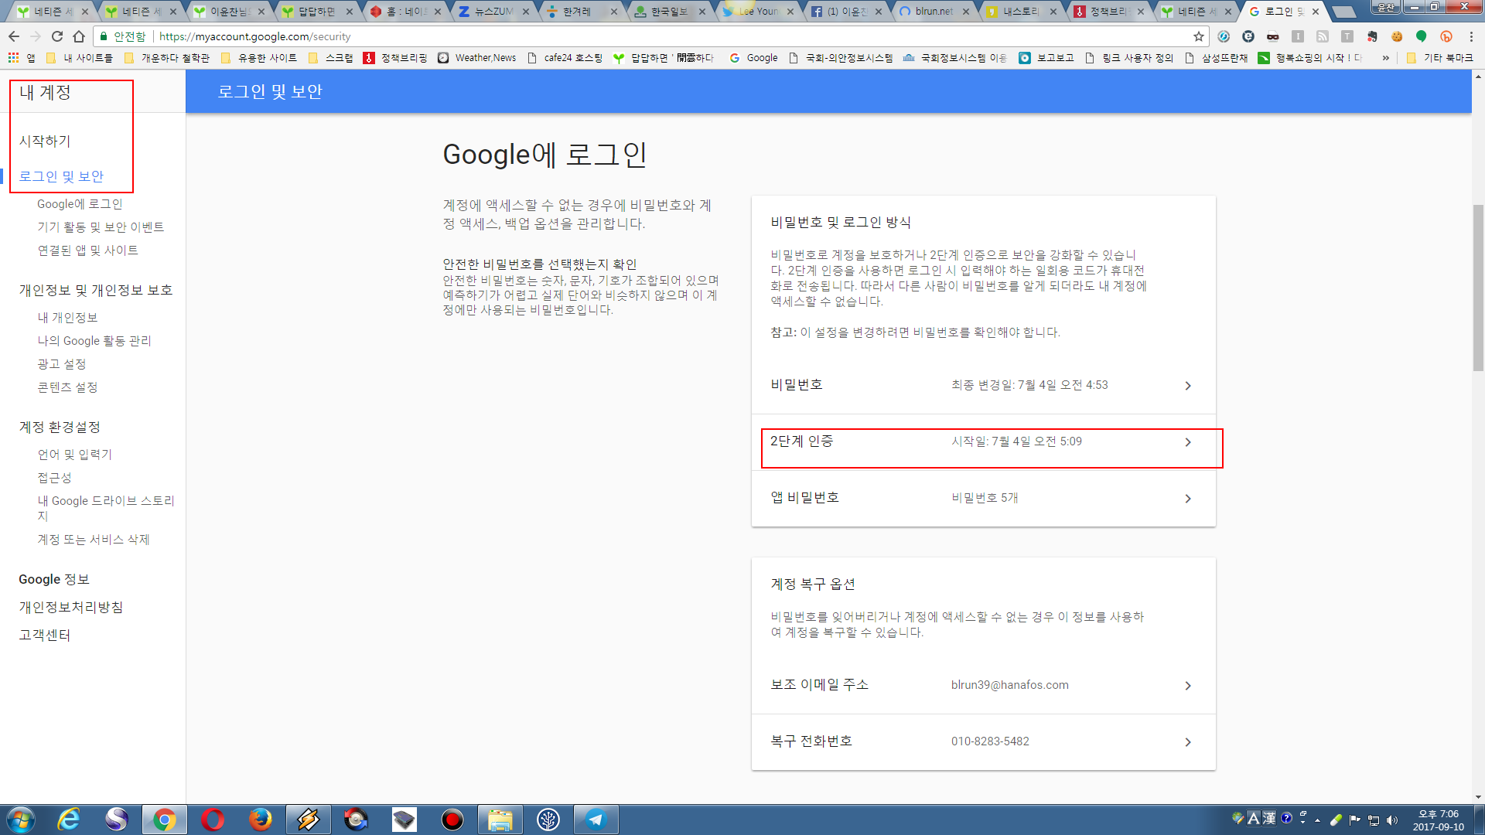This screenshot has width=1485, height=835.
Task: Open the 고객센터 sidebar link
Action: pos(45,636)
